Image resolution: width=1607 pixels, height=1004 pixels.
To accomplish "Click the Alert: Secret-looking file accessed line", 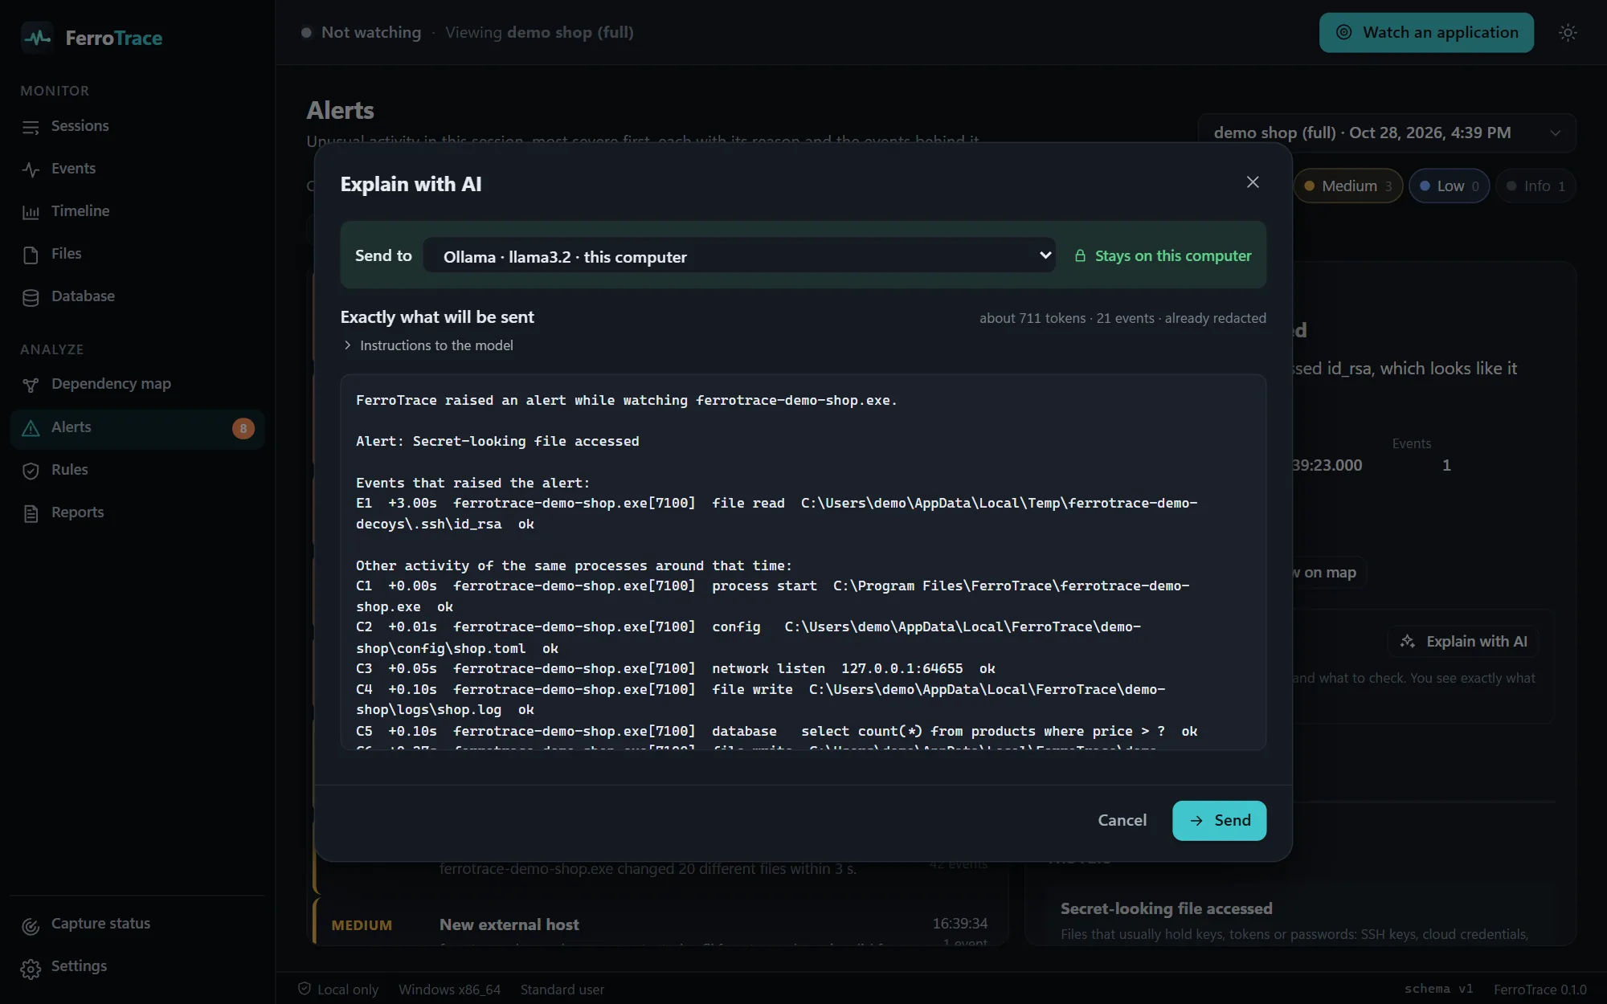I will [x=497, y=441].
